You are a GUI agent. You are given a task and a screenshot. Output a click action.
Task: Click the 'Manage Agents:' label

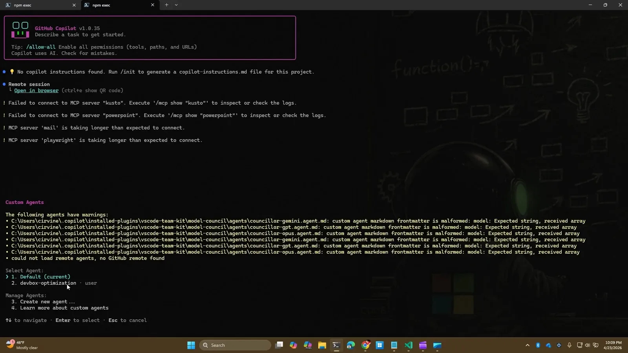(26, 295)
